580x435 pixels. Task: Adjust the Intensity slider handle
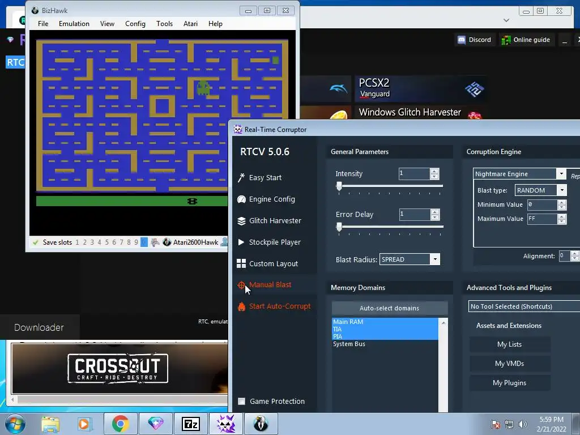(339, 186)
